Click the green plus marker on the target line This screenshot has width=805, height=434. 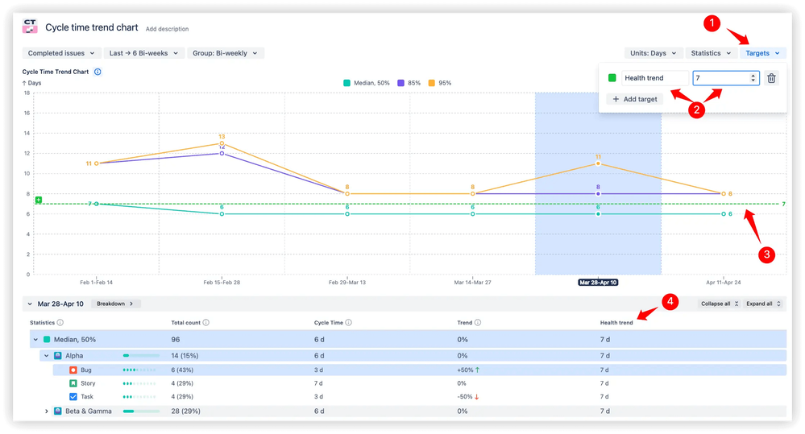coord(38,200)
